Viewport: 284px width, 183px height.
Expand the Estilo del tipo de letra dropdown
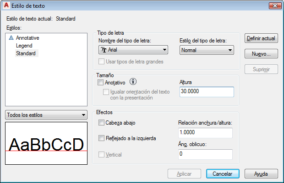coord(207,50)
